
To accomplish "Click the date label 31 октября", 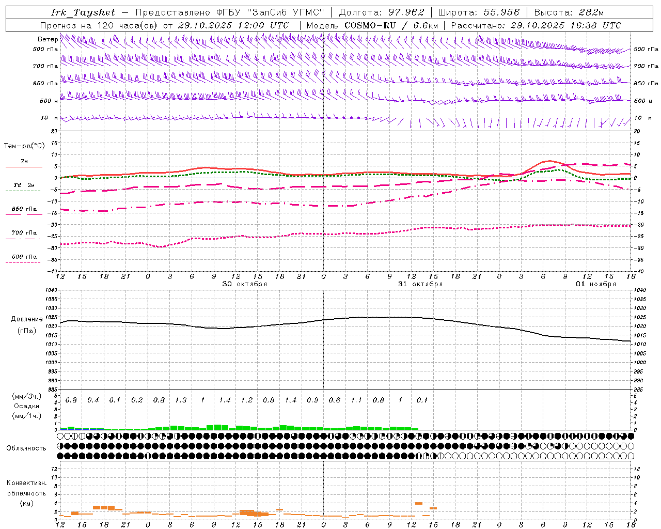I will [x=420, y=284].
